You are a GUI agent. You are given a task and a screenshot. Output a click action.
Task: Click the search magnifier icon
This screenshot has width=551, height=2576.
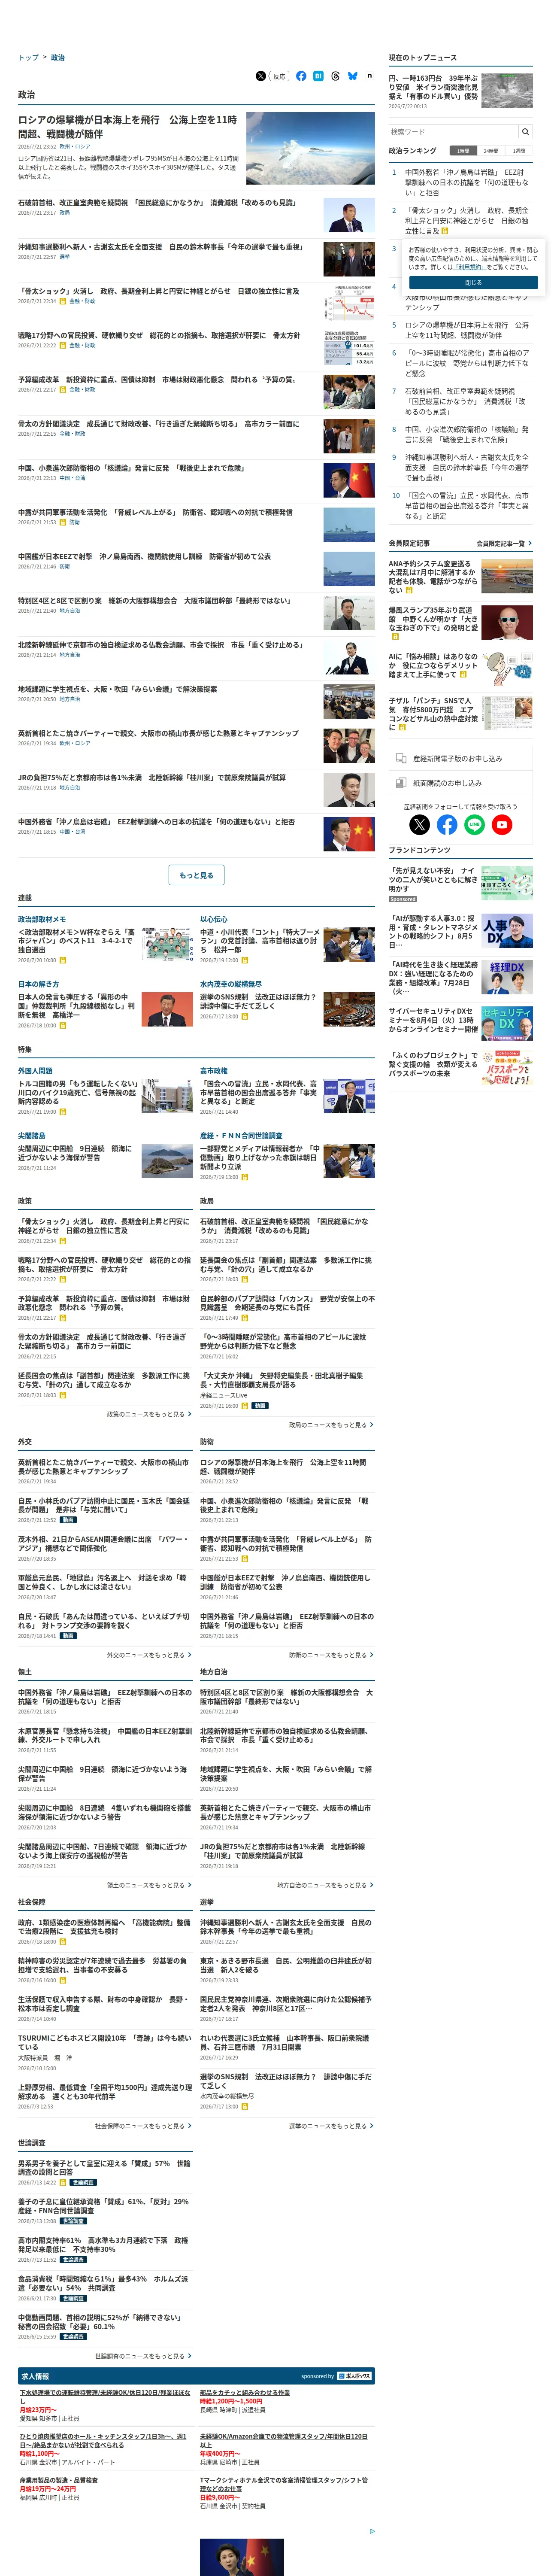[x=525, y=131]
